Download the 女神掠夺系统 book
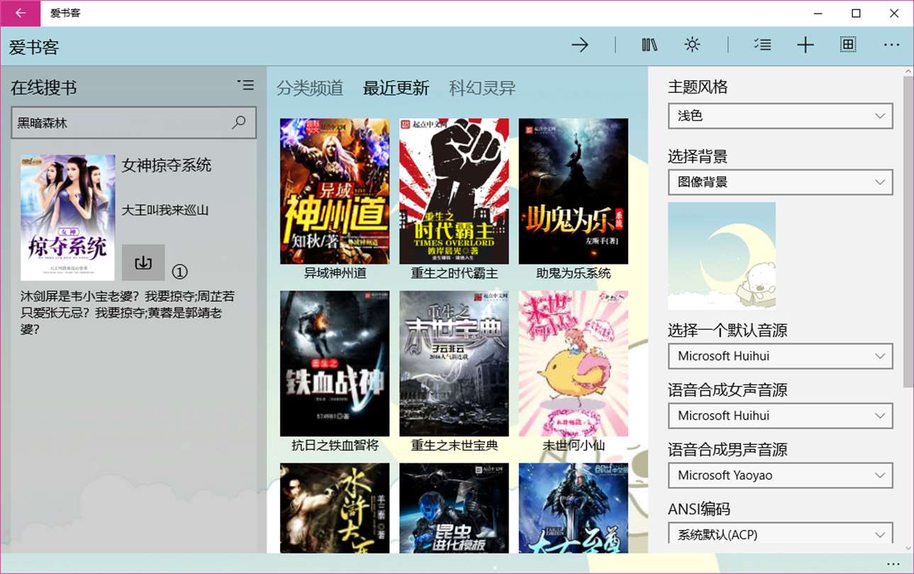The image size is (914, 574). pos(143,263)
